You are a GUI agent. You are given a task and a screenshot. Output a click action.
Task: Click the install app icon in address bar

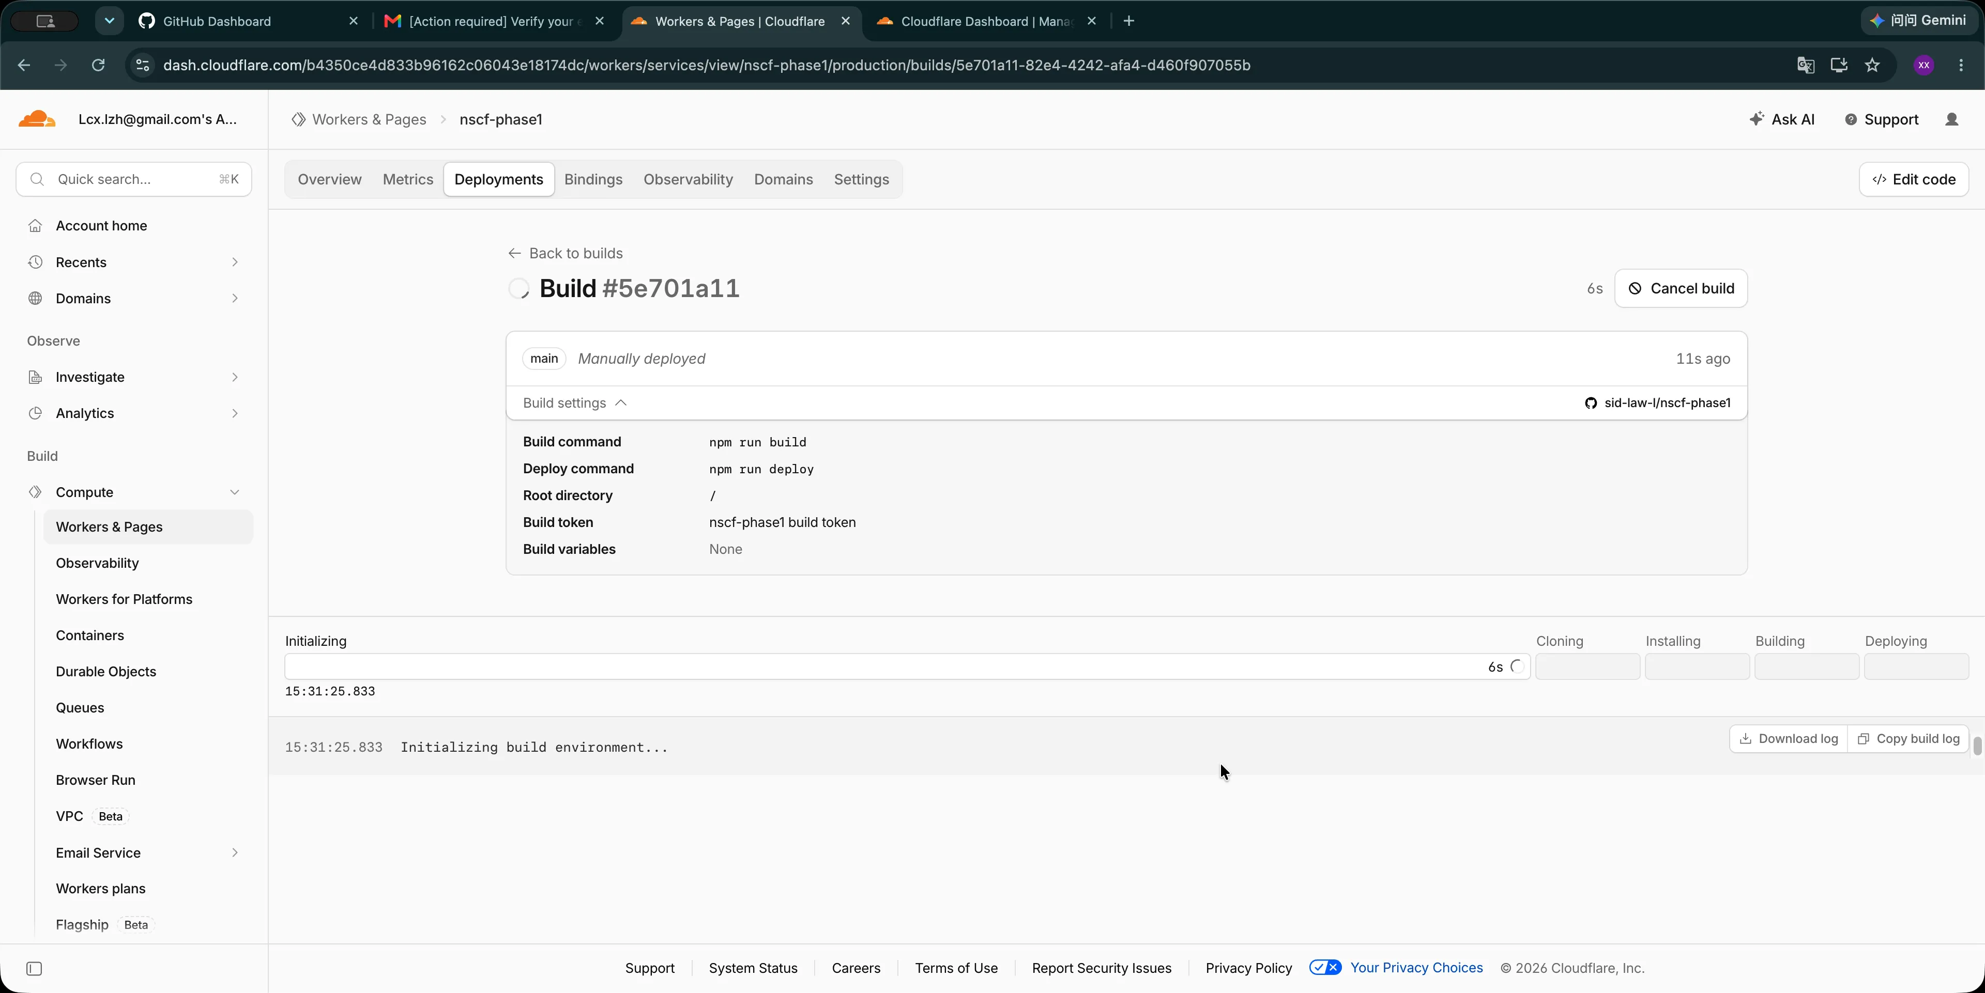1839,66
